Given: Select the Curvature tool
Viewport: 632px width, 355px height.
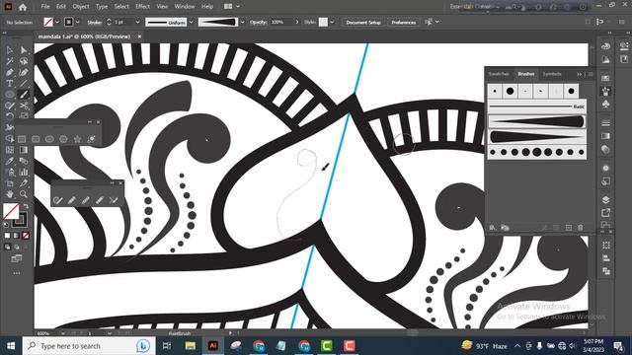Looking at the screenshot, I should click(24, 72).
